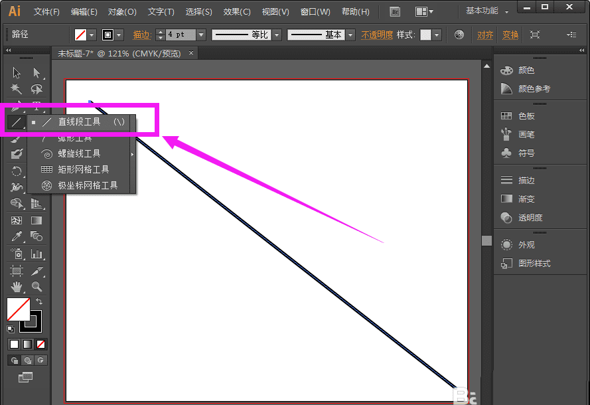Pick the Slice tool
Viewport: 590px width, 405px height.
(x=37, y=271)
